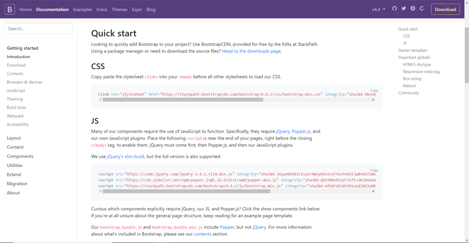Expand the Layout sidebar section
Screen dimensions: 469x243
(14, 138)
